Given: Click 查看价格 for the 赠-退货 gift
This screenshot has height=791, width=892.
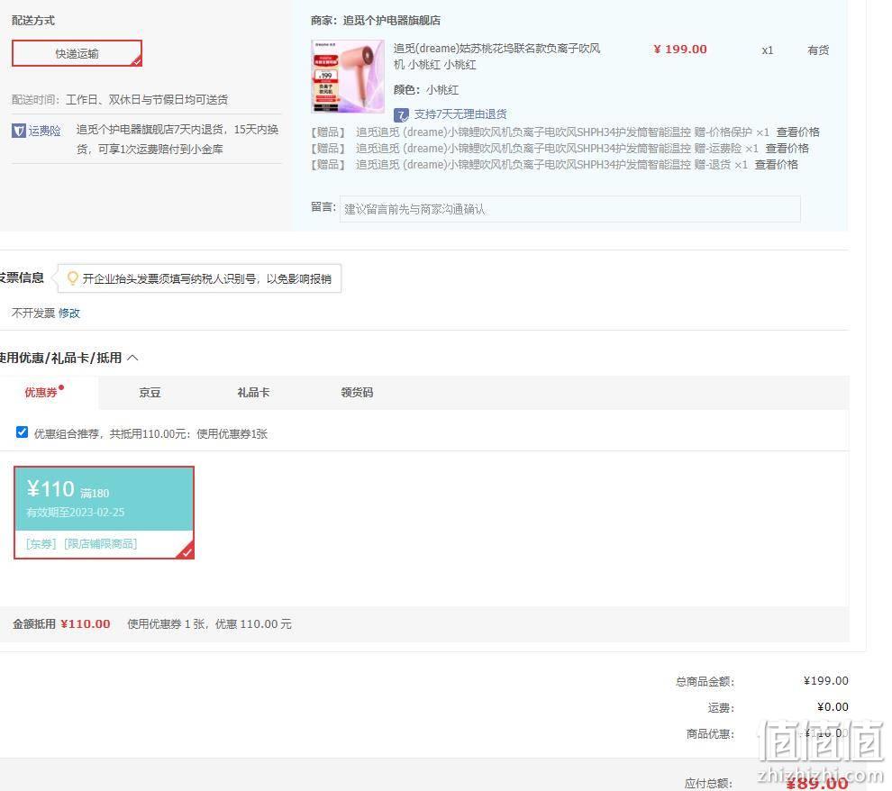Looking at the screenshot, I should 776,165.
